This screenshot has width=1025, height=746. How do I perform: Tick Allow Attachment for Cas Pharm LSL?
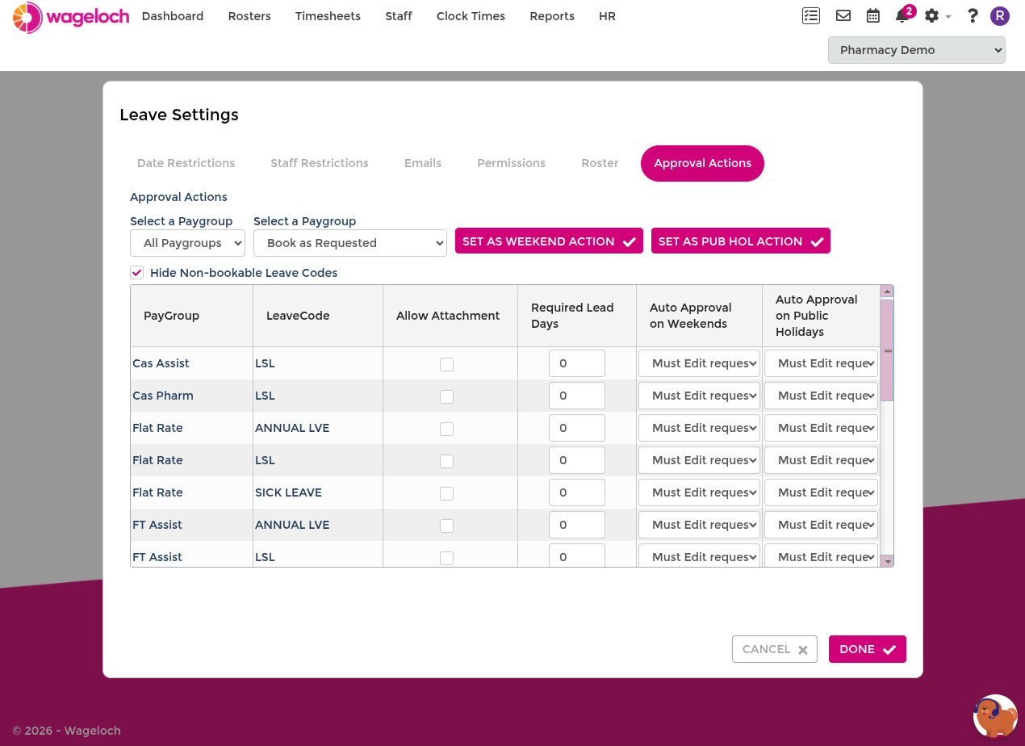(446, 396)
